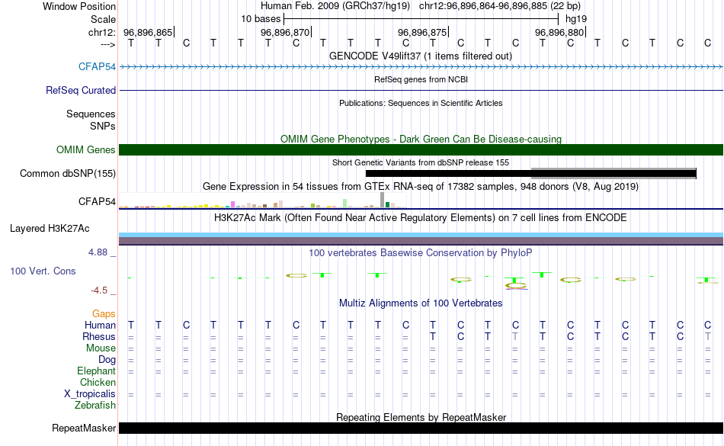The height and width of the screenshot is (446, 724).
Task: Click the chr12:96,896,864-96,896,885 (22 bp) header text
Action: (x=500, y=6)
